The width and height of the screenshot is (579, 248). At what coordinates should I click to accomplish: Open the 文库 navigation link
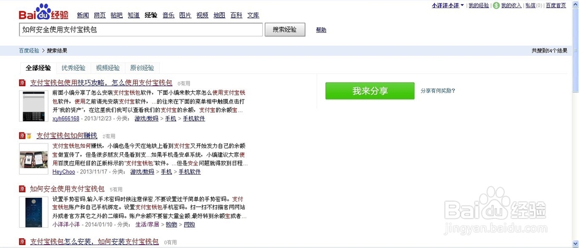point(254,15)
